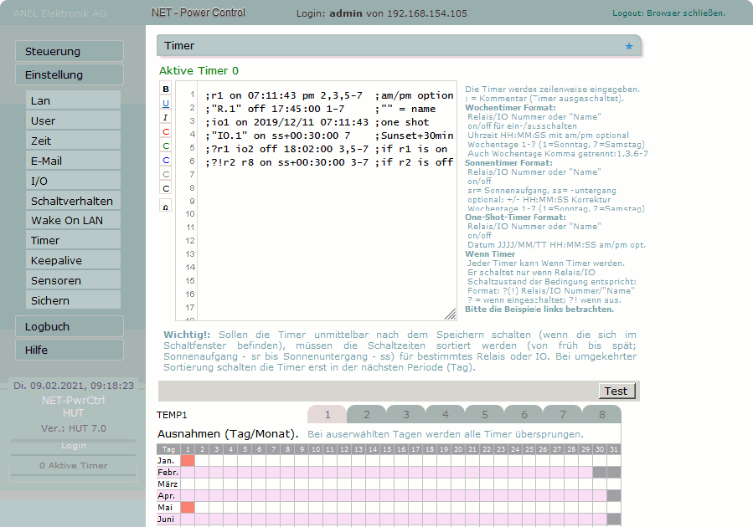This screenshot has width=753, height=527.
Task: Toggle the Apr. day 1 exception cell
Action: tap(188, 496)
